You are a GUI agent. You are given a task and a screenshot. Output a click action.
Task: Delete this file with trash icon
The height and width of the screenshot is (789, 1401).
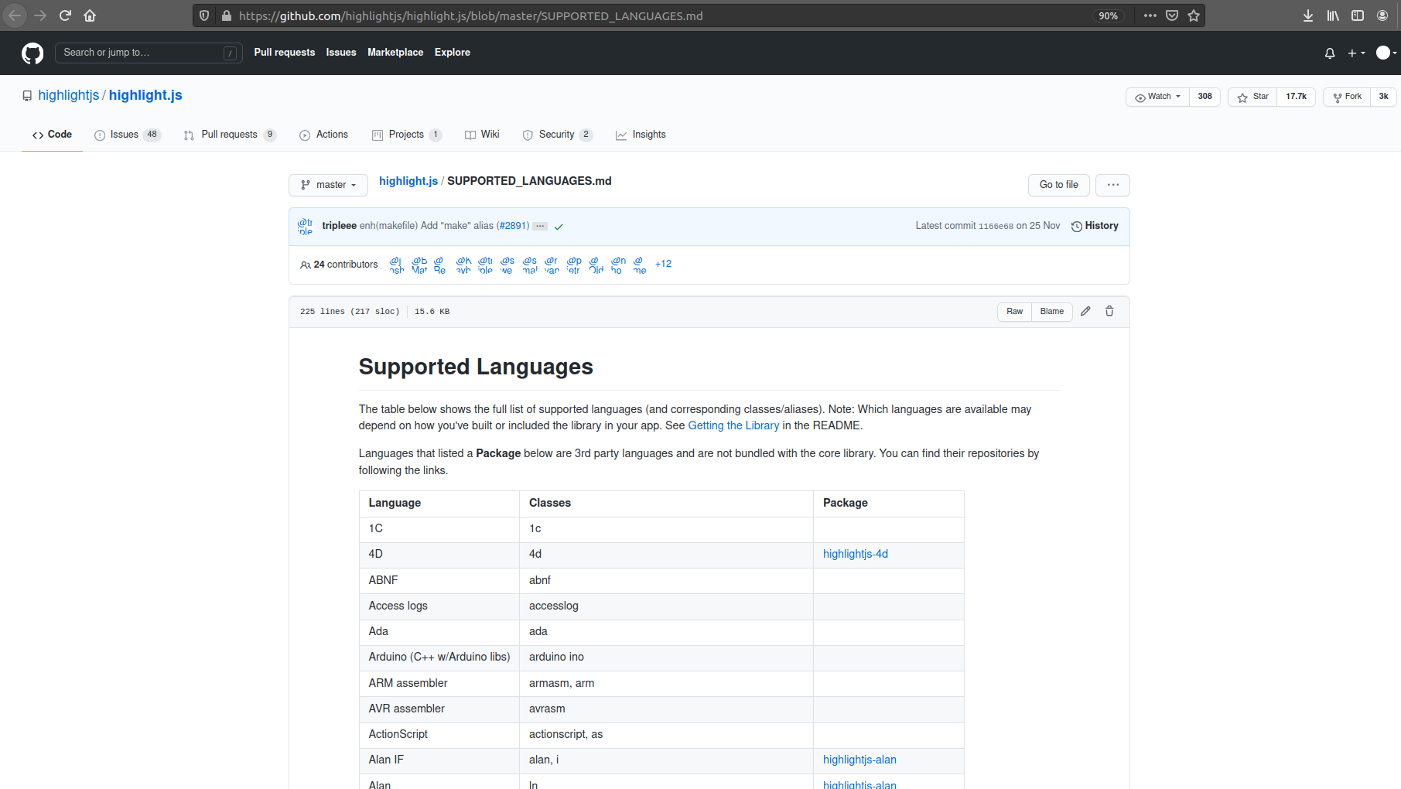(x=1109, y=311)
